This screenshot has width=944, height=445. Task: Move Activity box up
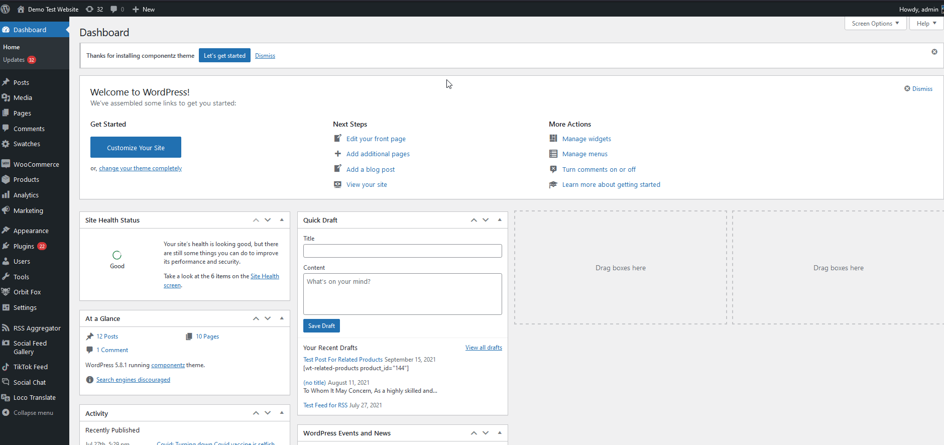[256, 413]
